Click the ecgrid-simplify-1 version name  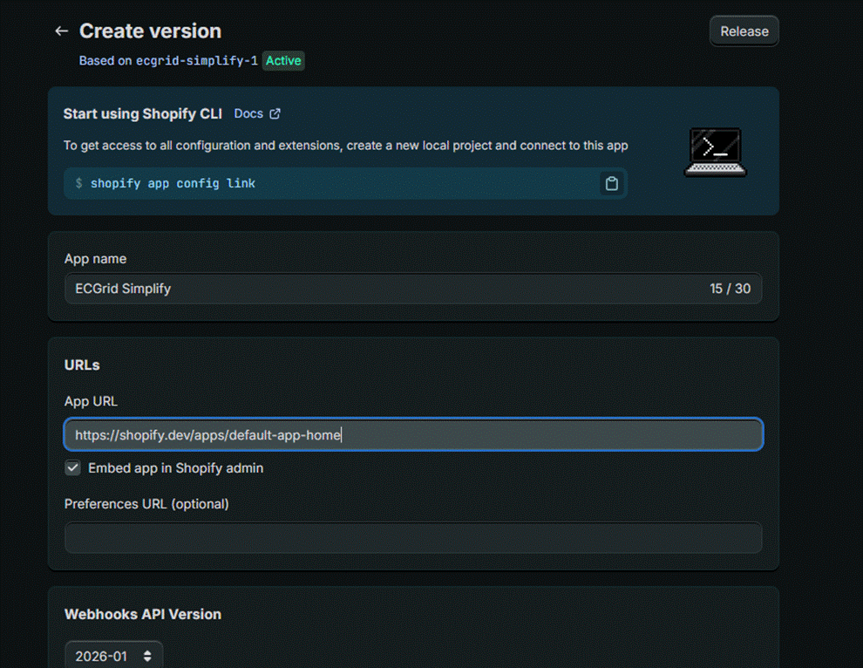click(x=197, y=60)
